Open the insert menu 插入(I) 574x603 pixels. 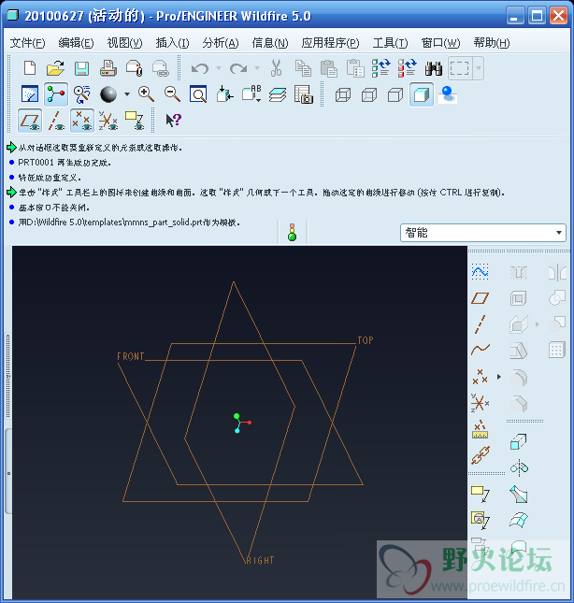click(172, 43)
